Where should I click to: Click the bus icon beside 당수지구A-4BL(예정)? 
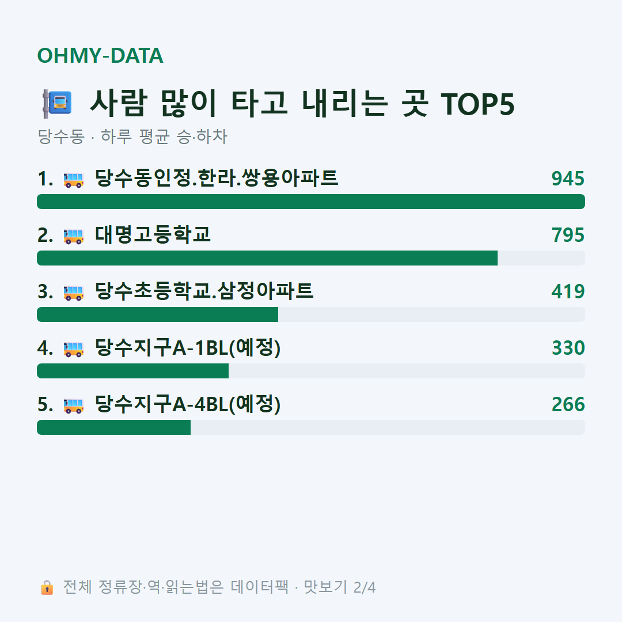tap(74, 405)
